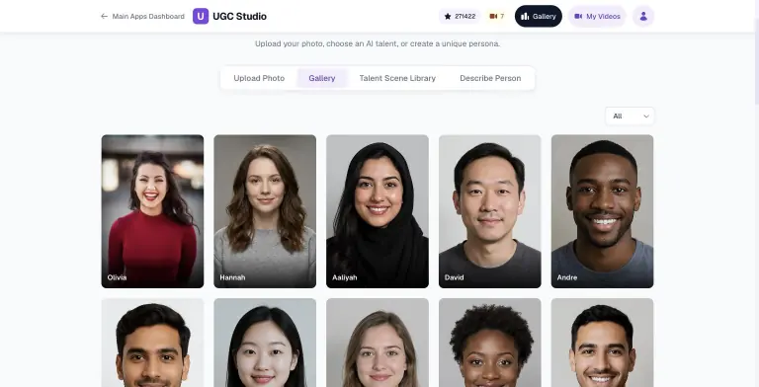Click the Aaliyah name label
The width and height of the screenshot is (759, 387).
[345, 277]
